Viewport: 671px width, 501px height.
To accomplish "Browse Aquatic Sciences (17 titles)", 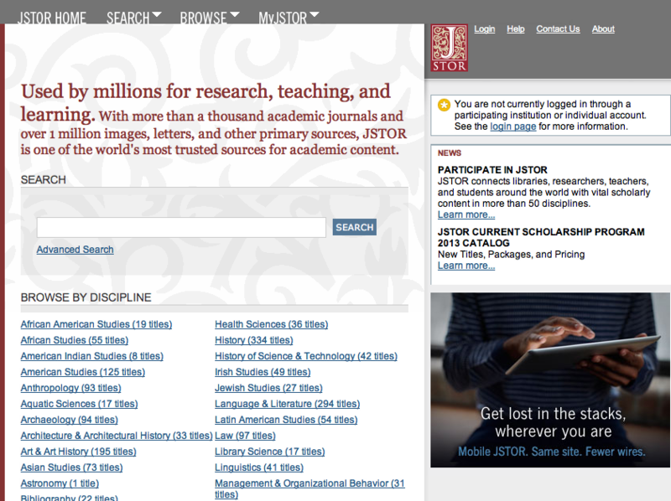I will pyautogui.click(x=79, y=404).
